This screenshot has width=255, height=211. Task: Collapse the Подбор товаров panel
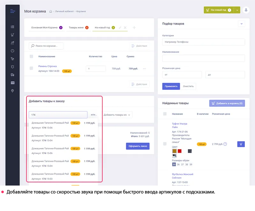coord(241,24)
